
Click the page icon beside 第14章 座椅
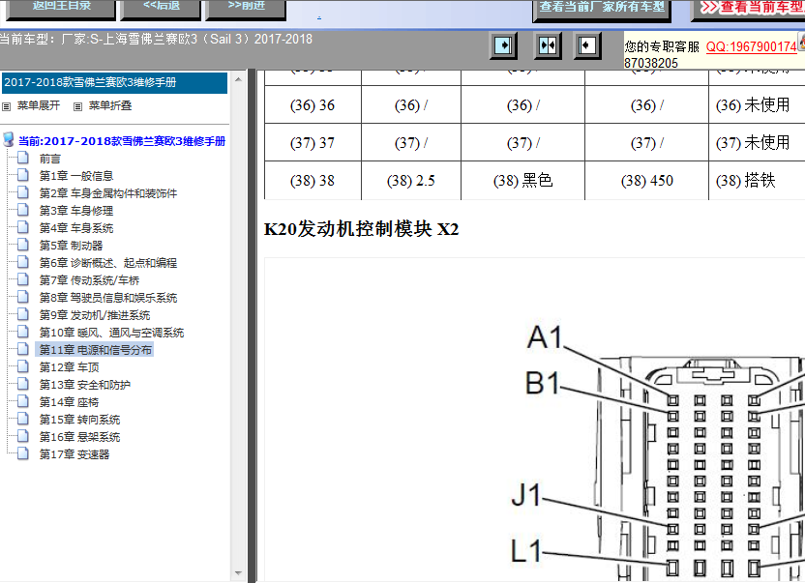pyautogui.click(x=23, y=401)
